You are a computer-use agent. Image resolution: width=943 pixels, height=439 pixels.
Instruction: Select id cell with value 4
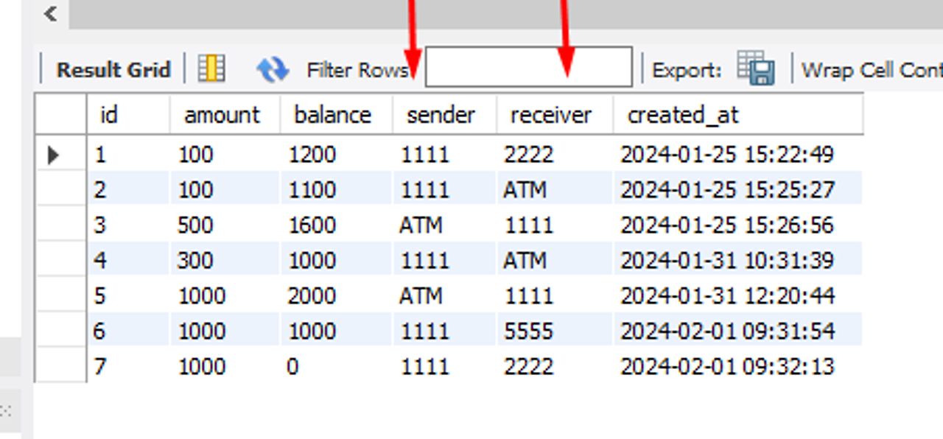[x=128, y=261]
